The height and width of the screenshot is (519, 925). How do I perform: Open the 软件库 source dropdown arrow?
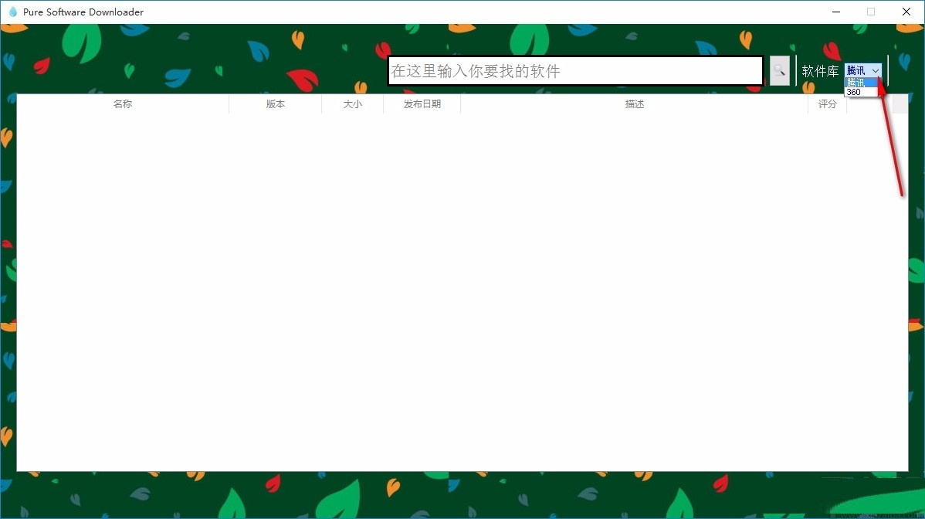click(876, 70)
